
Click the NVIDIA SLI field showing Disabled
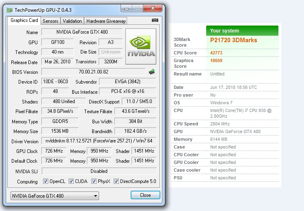tap(99, 171)
